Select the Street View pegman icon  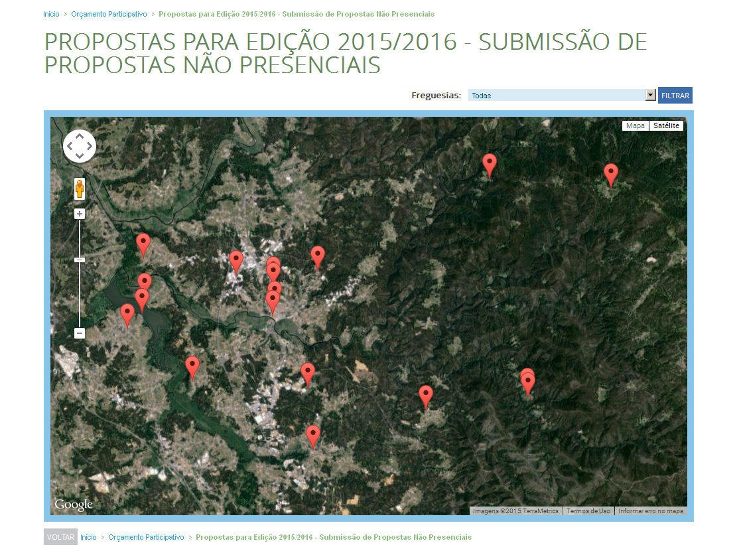tap(80, 189)
